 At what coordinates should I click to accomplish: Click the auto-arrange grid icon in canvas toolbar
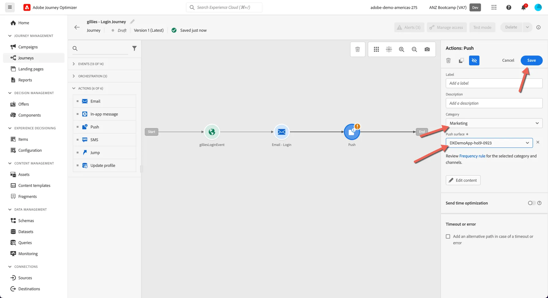click(x=376, y=49)
